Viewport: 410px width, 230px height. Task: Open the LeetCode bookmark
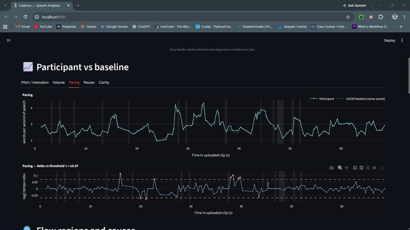[x=173, y=26]
